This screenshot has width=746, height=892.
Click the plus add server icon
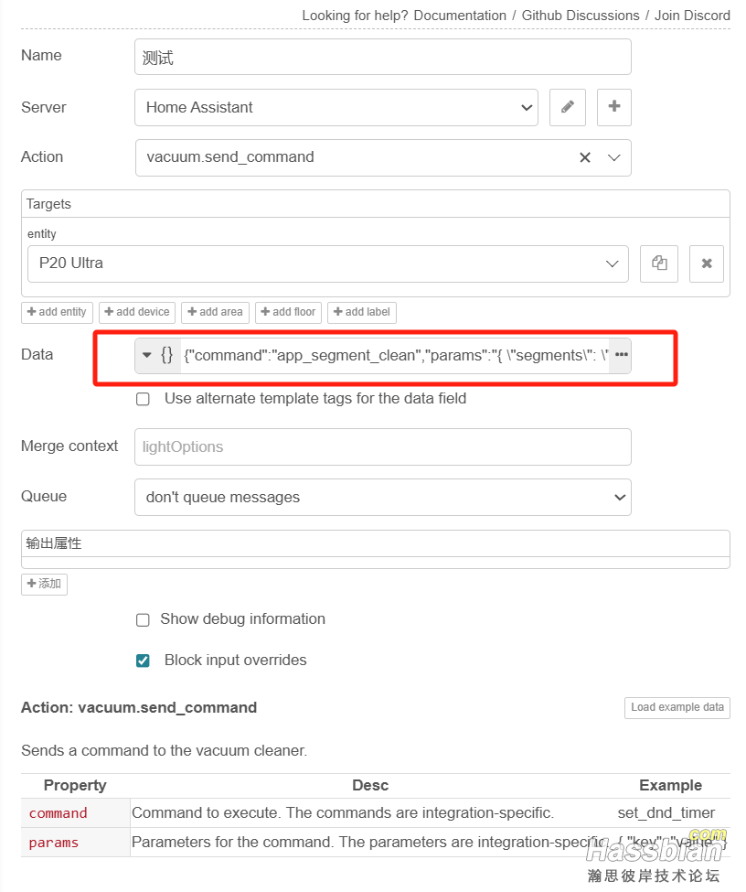(x=613, y=107)
